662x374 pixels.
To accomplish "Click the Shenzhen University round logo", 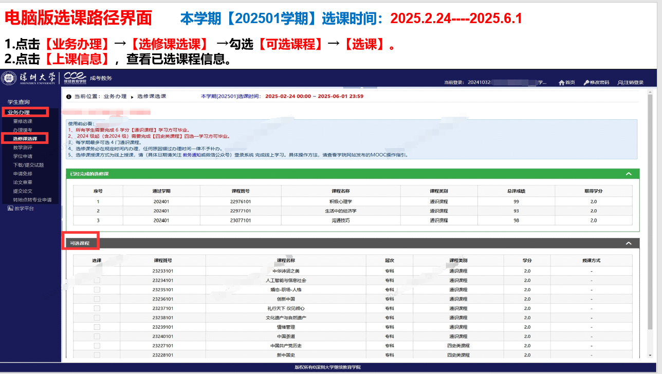I will tap(9, 78).
